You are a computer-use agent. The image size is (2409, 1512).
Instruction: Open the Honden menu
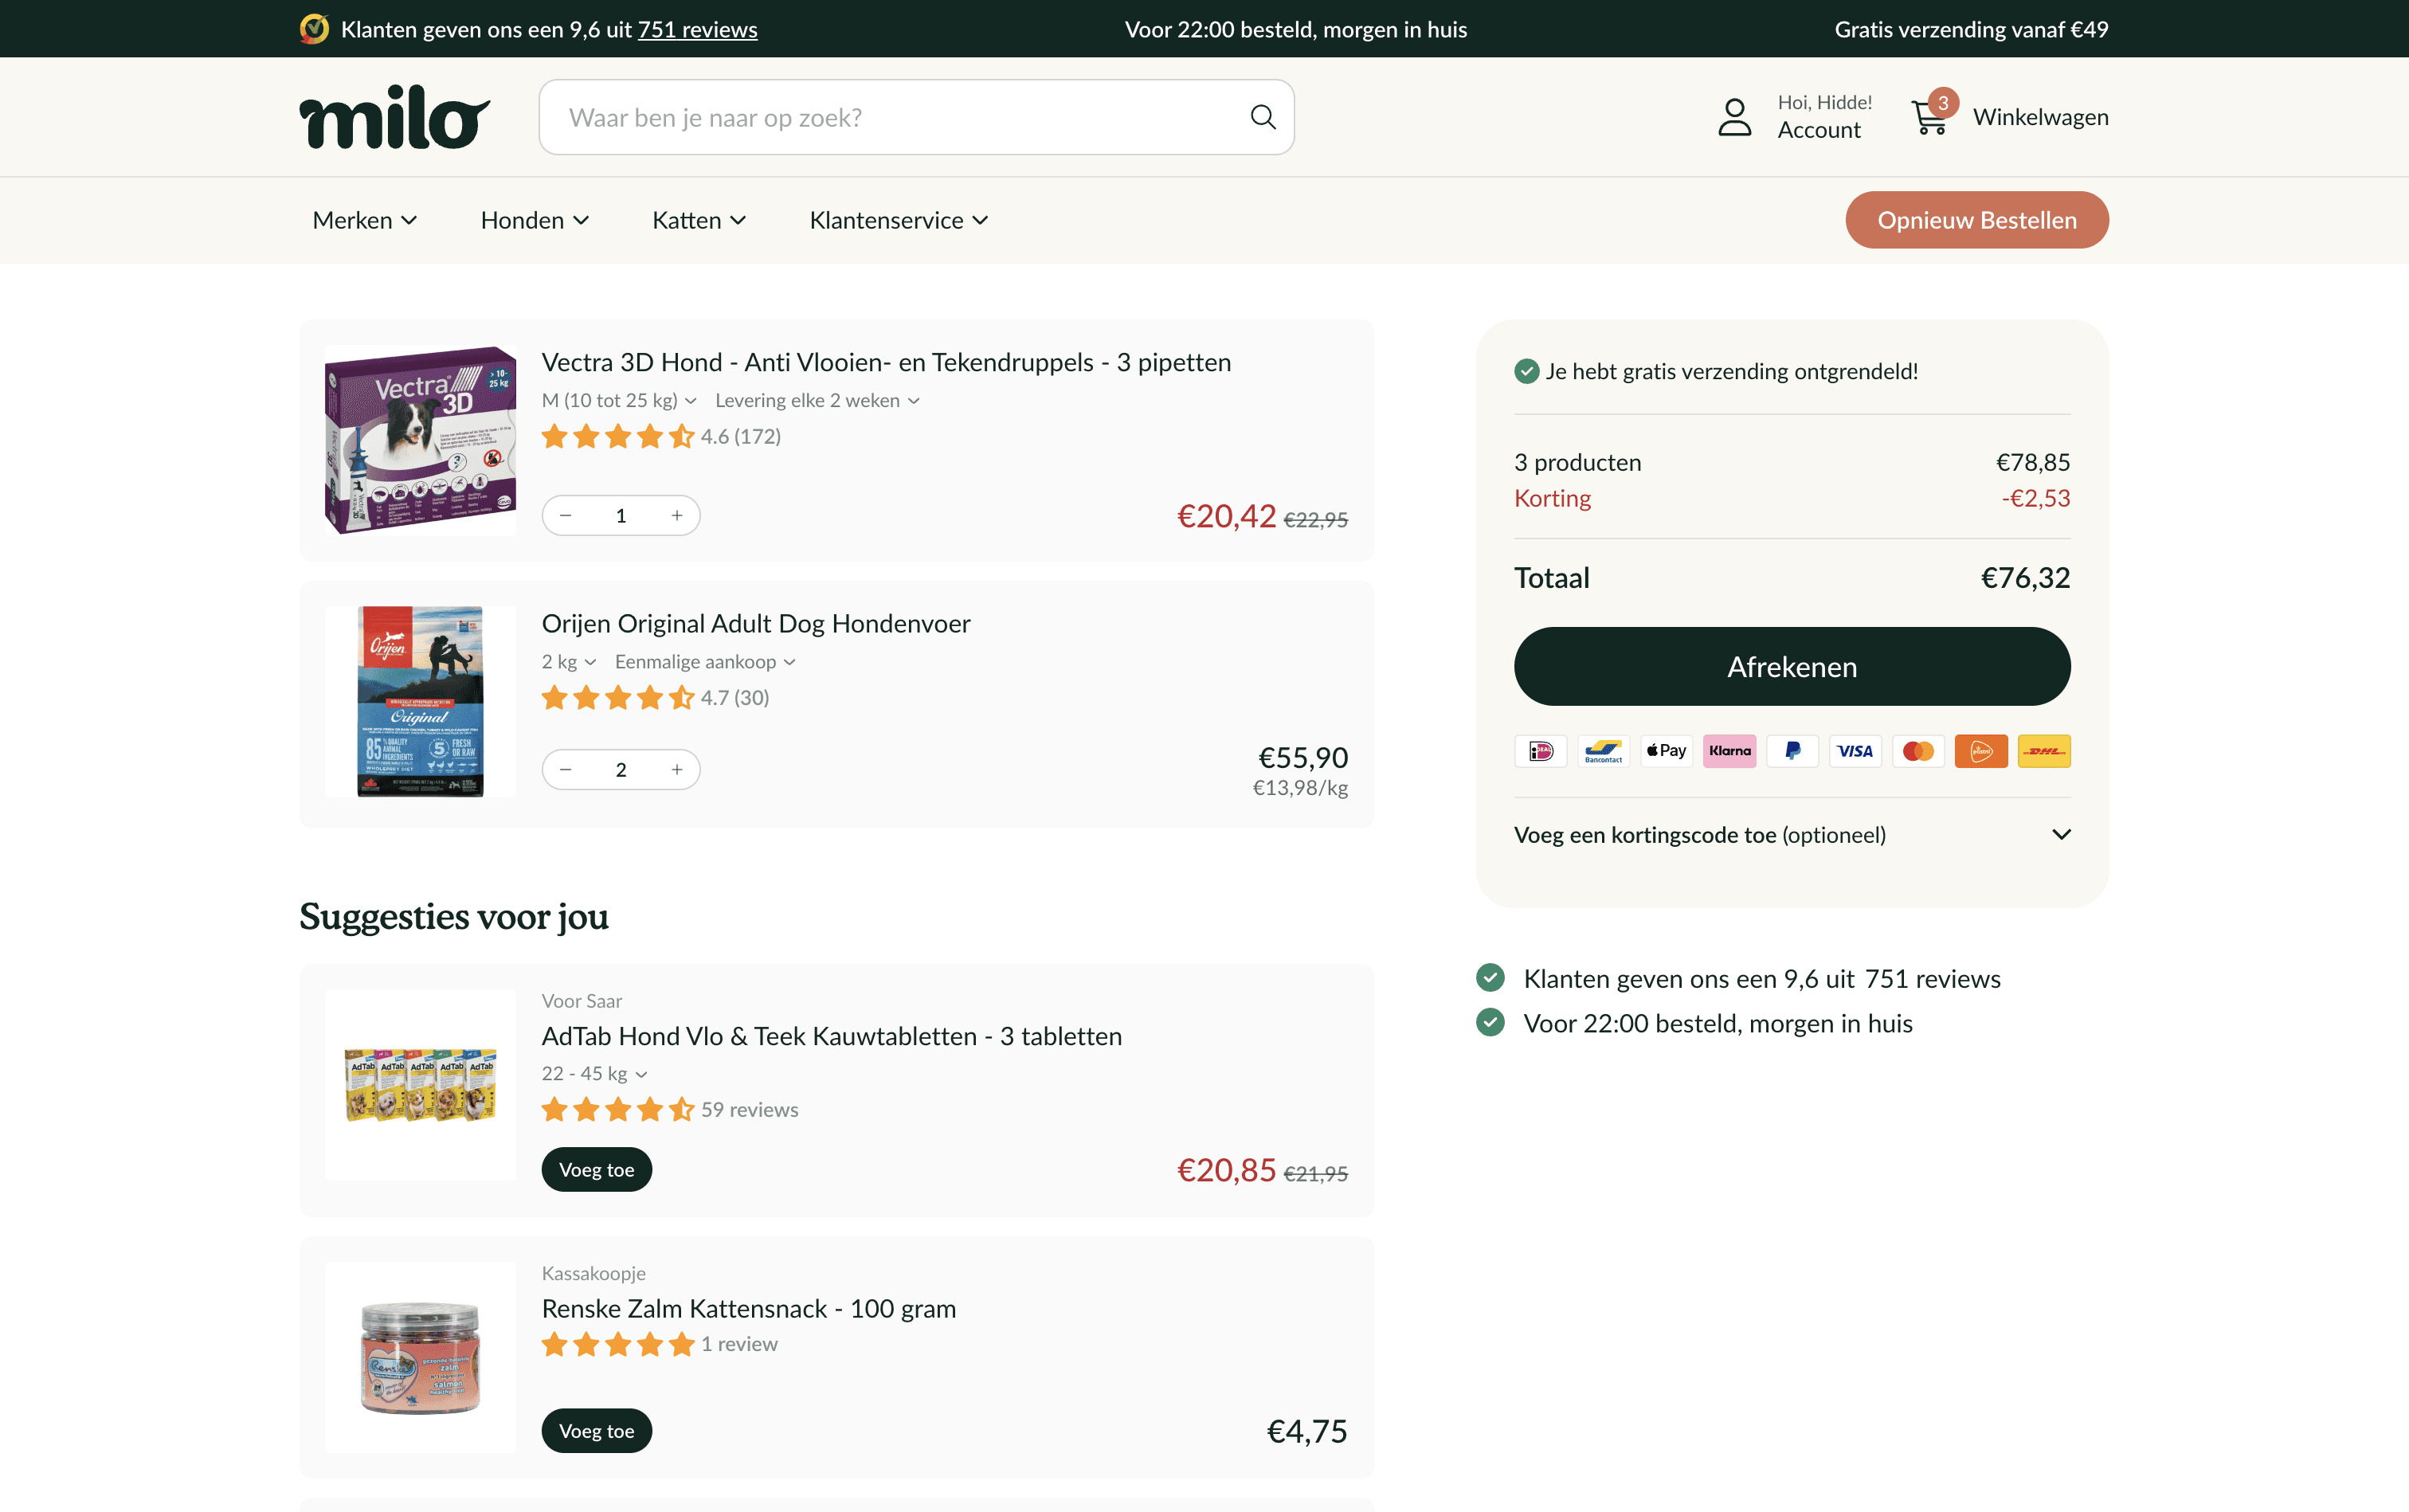pos(534,220)
